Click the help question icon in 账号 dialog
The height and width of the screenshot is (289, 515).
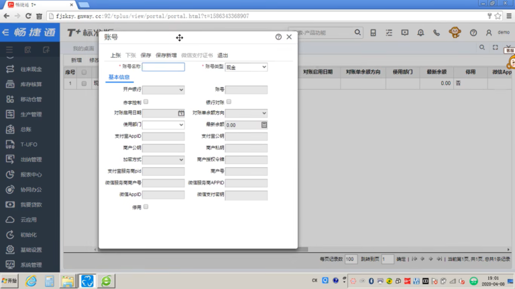[x=278, y=37]
